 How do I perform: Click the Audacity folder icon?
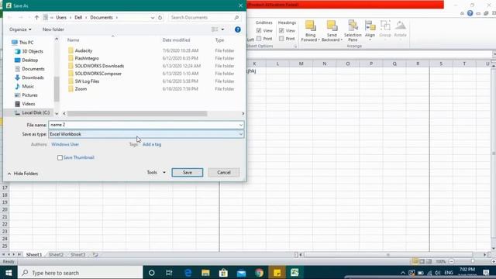(71, 50)
